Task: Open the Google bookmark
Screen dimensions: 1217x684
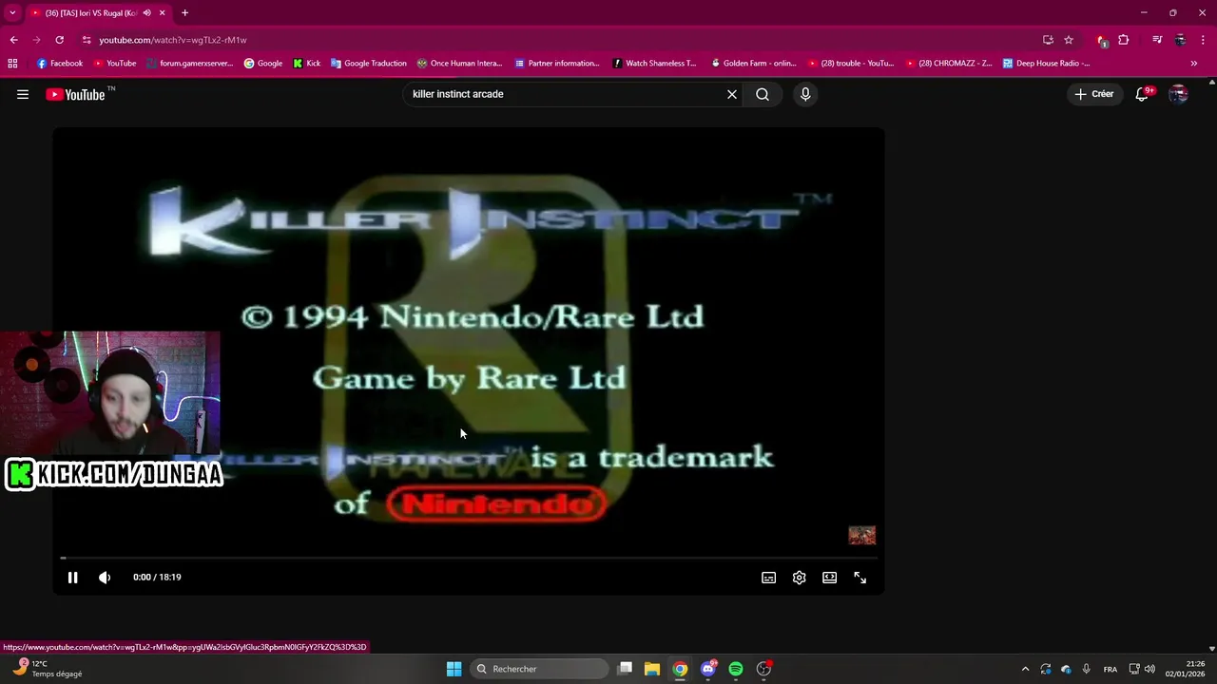Action: [263, 64]
